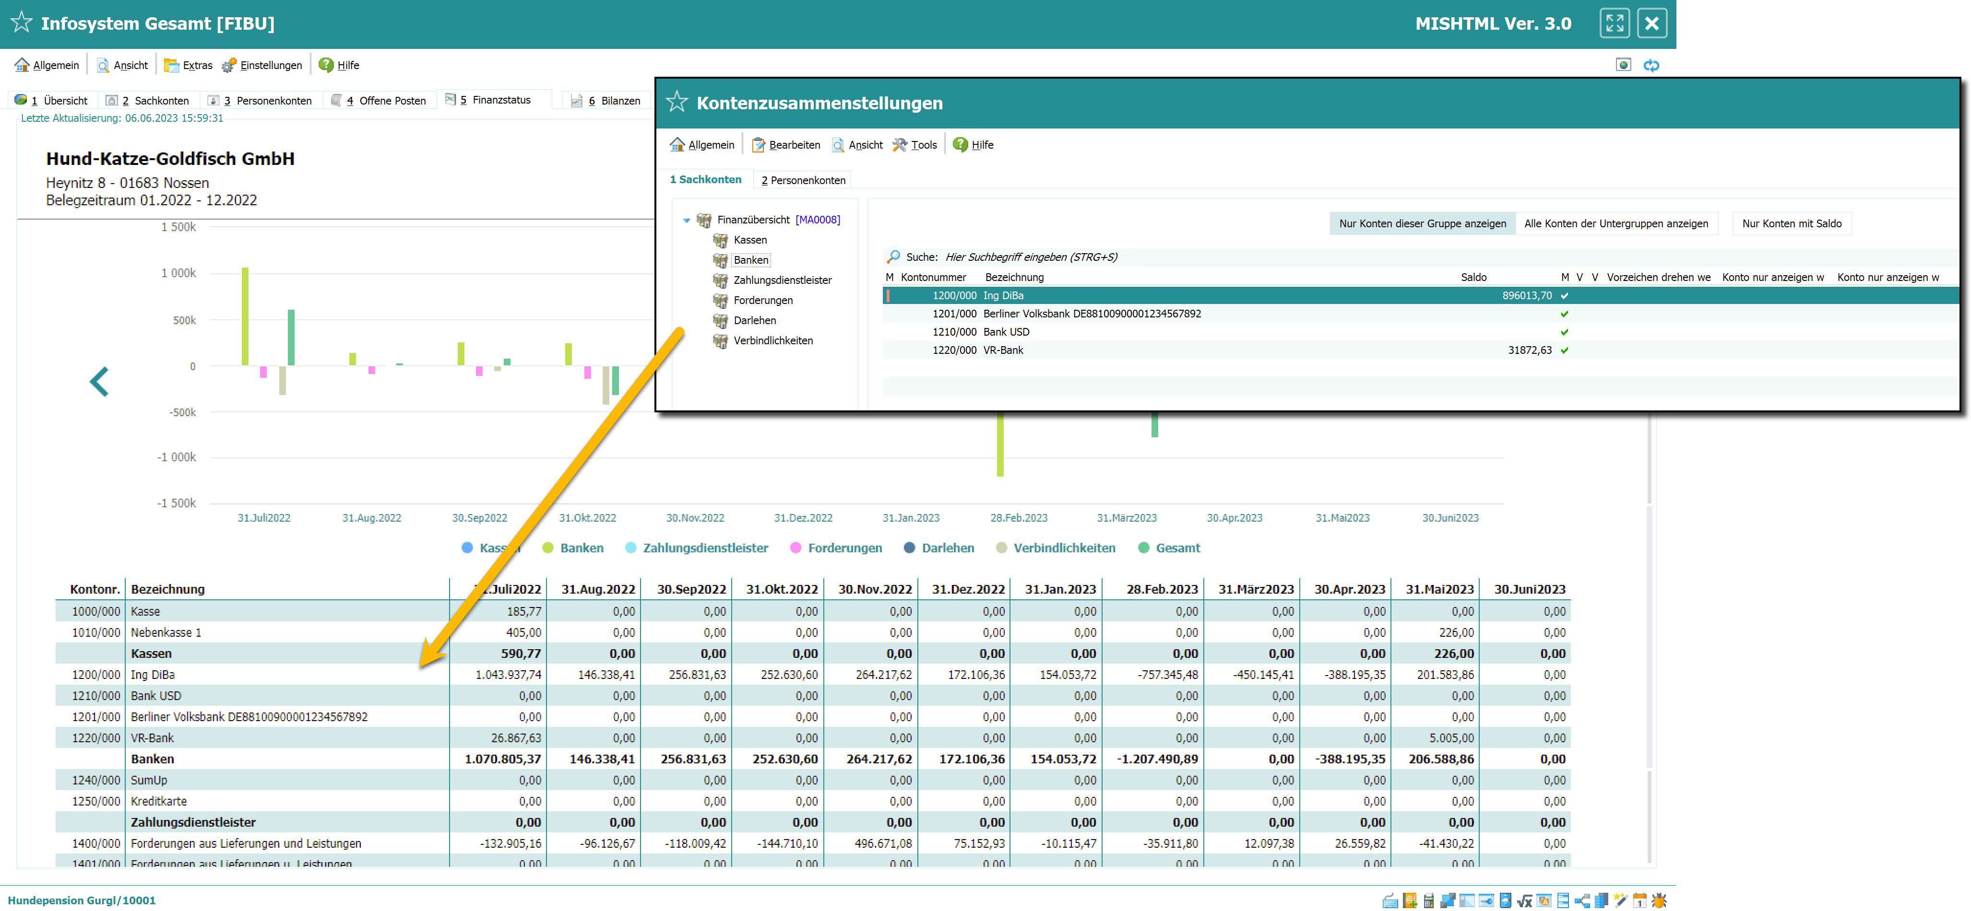Switch to the 2 Personenkonten tab
1971x911 pixels.
point(803,180)
